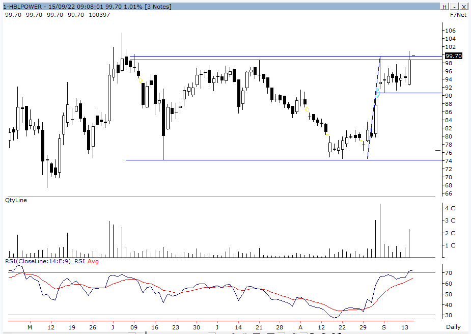The width and height of the screenshot is (471, 334).
Task: Click the 3 C volume axis label
Action: click(450, 220)
